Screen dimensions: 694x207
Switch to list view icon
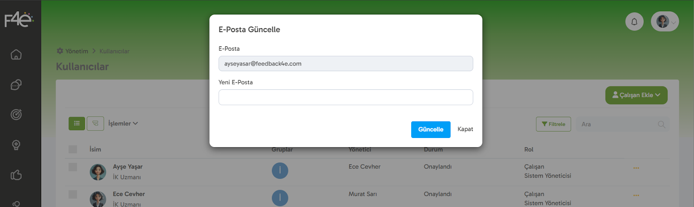tap(77, 124)
